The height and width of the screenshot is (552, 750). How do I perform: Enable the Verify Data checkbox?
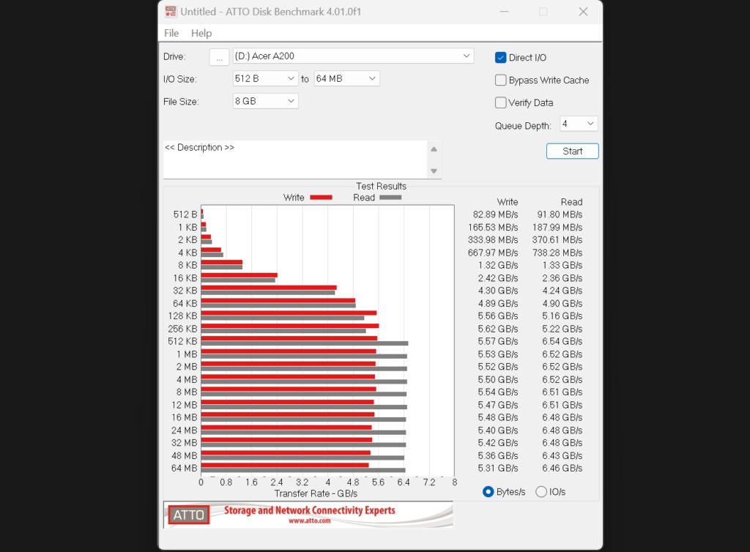(500, 102)
